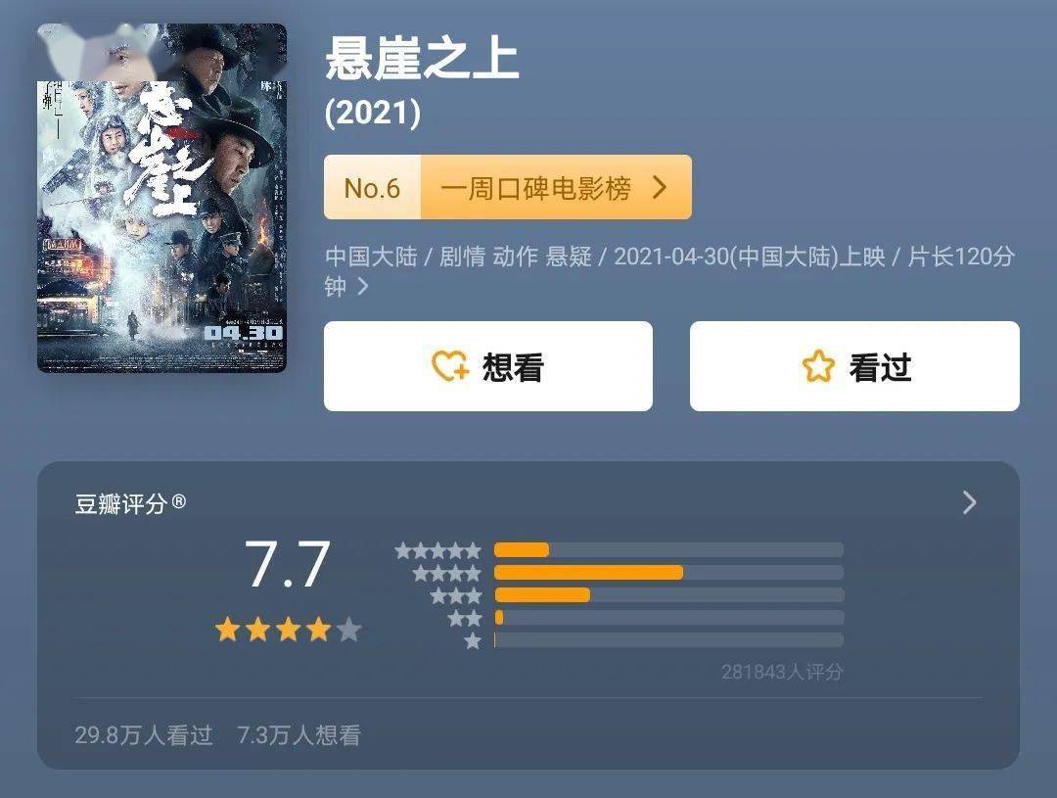Open the 悬崖之上 movie poster
The image size is (1057, 798).
[161, 198]
